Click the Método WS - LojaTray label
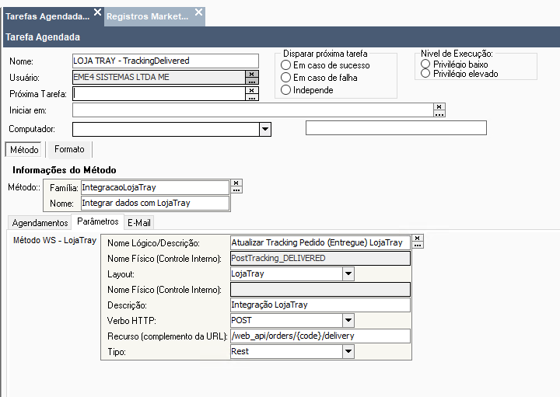This screenshot has width=560, height=397. pos(54,240)
